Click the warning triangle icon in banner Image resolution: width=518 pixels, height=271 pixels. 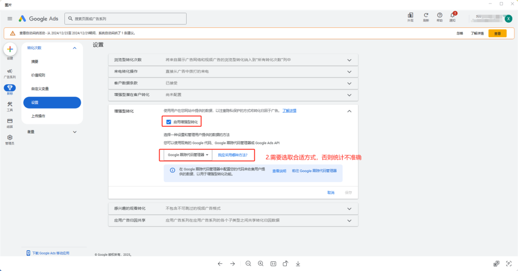pyautogui.click(x=13, y=33)
